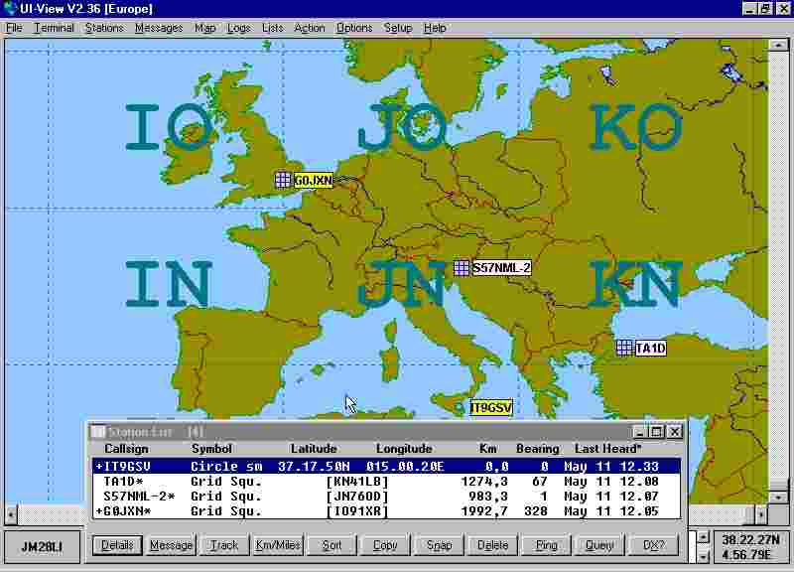Image resolution: width=794 pixels, height=572 pixels.
Task: Open the Terminal menu
Action: (54, 28)
